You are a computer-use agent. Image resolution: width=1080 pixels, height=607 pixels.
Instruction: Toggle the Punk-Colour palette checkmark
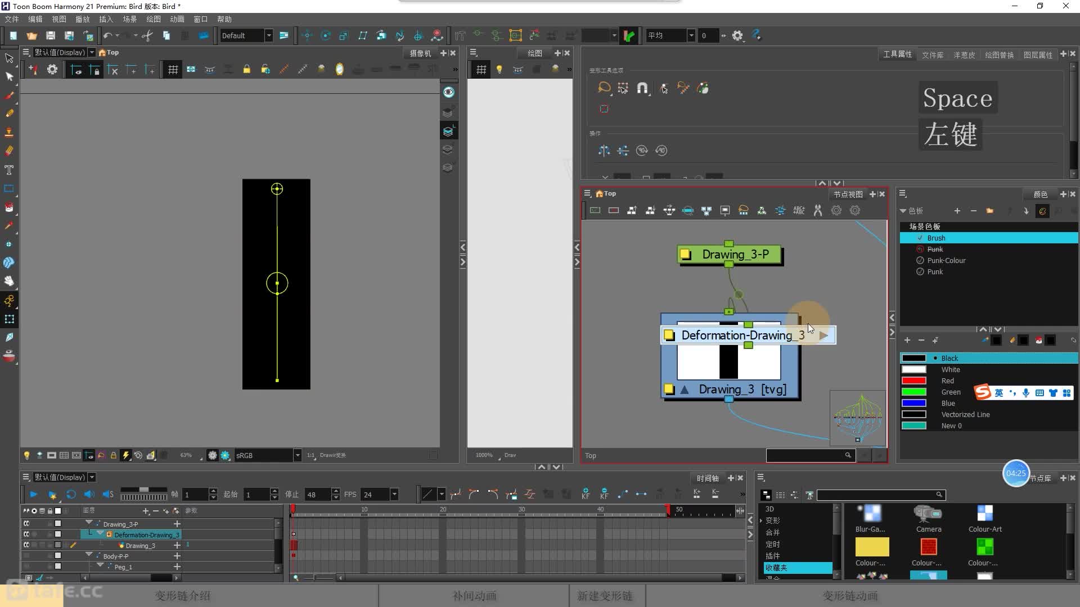[920, 260]
